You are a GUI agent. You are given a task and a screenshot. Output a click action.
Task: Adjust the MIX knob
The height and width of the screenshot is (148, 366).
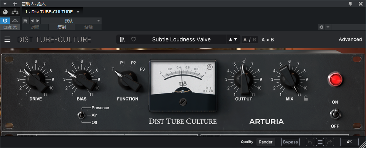click(290, 80)
